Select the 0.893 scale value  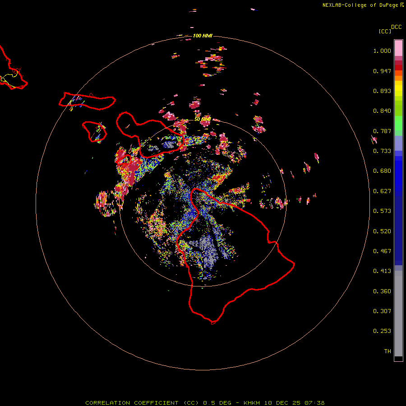tap(382, 91)
